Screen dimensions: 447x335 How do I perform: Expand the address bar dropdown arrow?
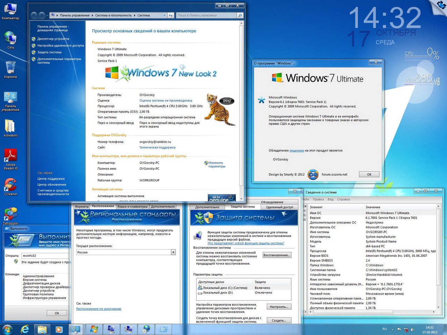click(x=164, y=15)
